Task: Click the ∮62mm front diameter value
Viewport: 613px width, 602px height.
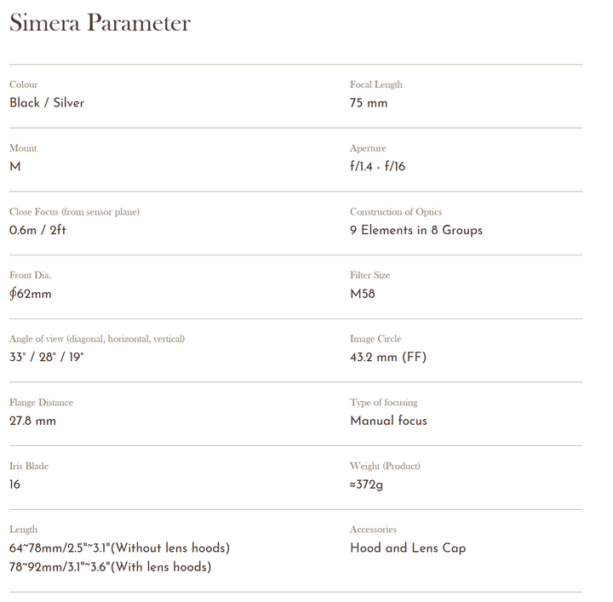Action: point(31,294)
